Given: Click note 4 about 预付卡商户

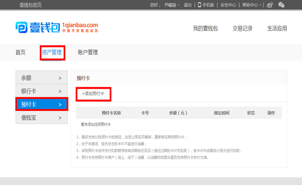Looking at the screenshot, I should tap(142, 157).
